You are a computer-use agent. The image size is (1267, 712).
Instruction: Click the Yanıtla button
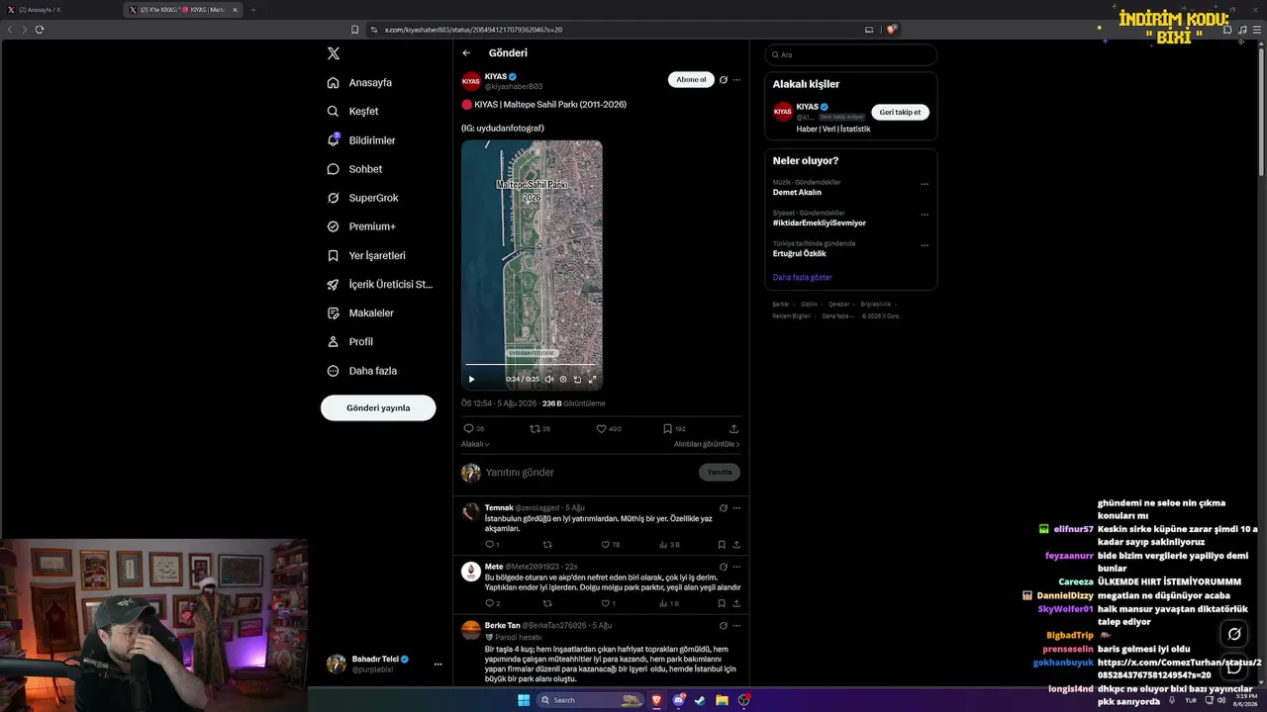(720, 473)
